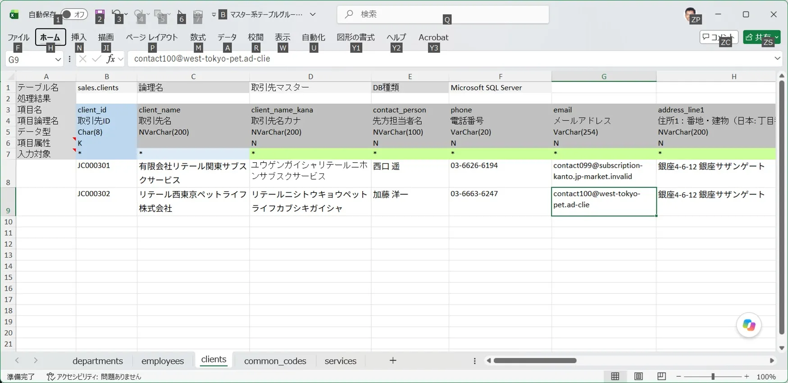This screenshot has height=383, width=788.
Task: Select the employees sheet tab
Action: [163, 361]
